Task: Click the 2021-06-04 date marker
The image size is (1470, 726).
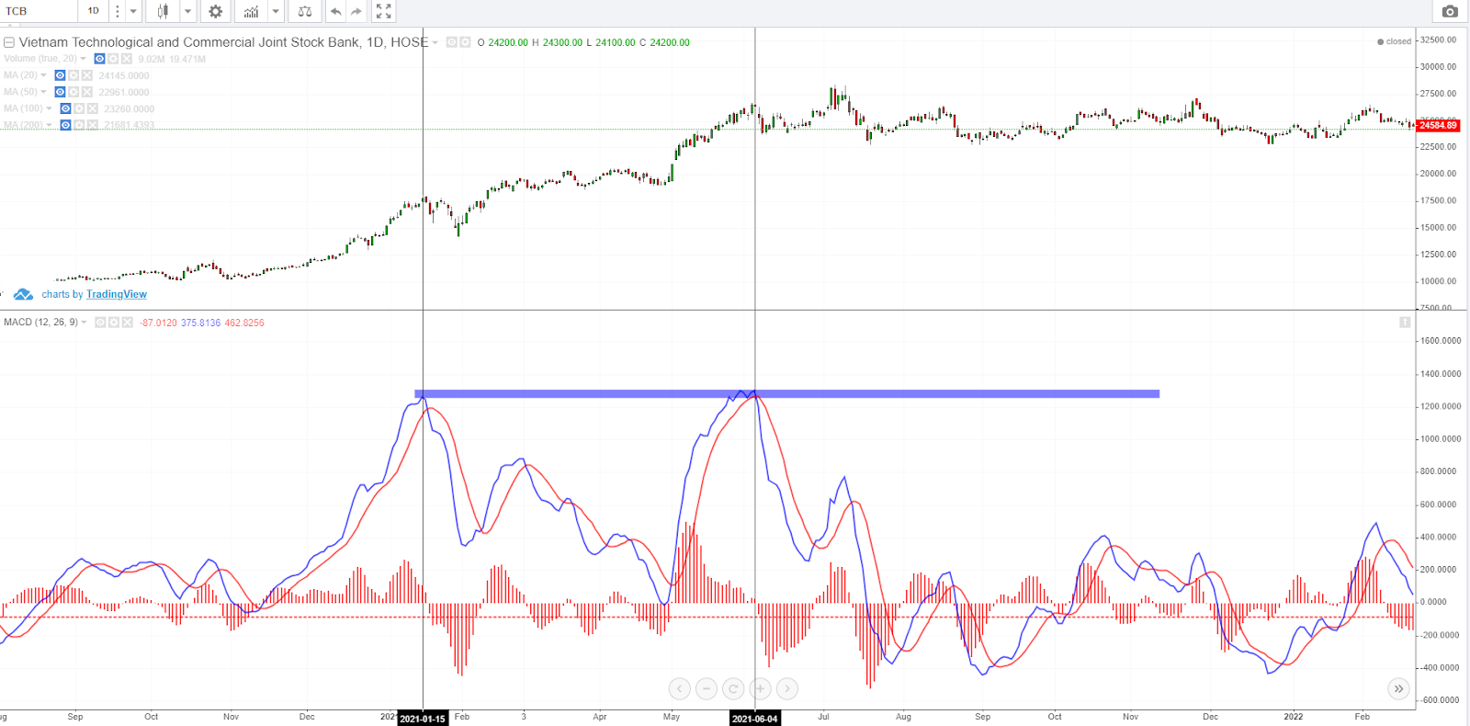Action: [x=754, y=719]
